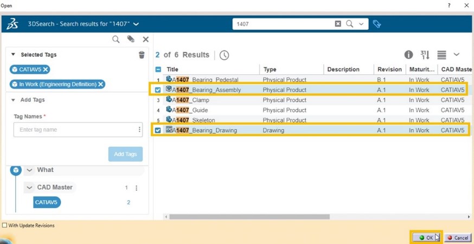Select the A1407_Bearing_Drawing result title
This screenshot has width=474, height=244.
tap(204, 130)
